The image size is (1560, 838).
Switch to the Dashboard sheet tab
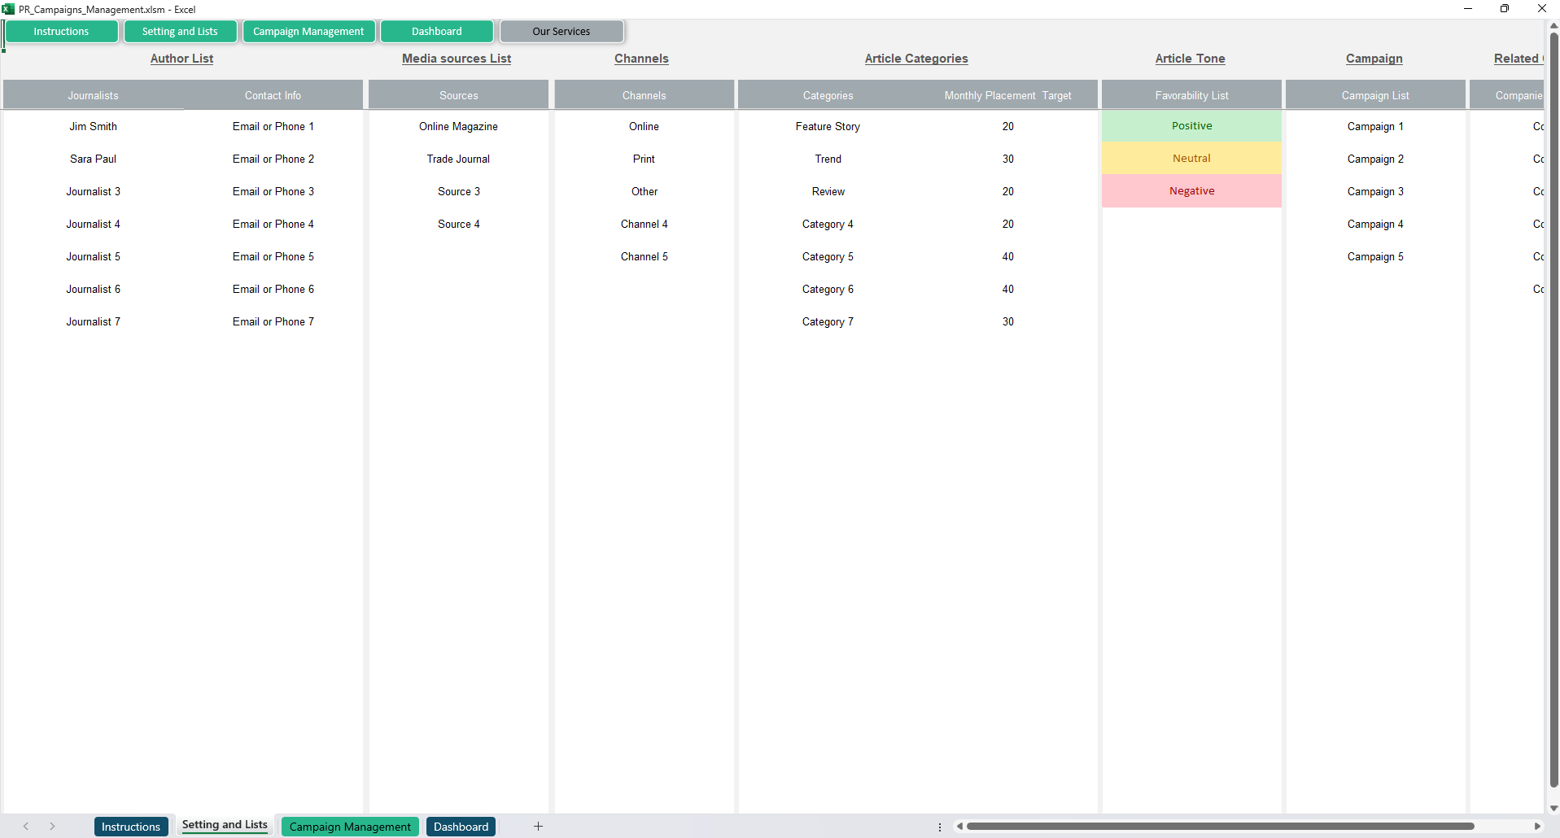click(x=461, y=827)
